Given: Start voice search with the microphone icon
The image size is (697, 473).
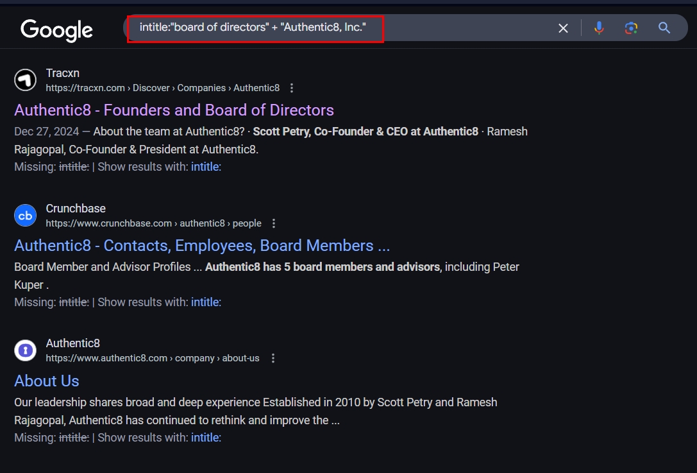Looking at the screenshot, I should pyautogui.click(x=599, y=28).
